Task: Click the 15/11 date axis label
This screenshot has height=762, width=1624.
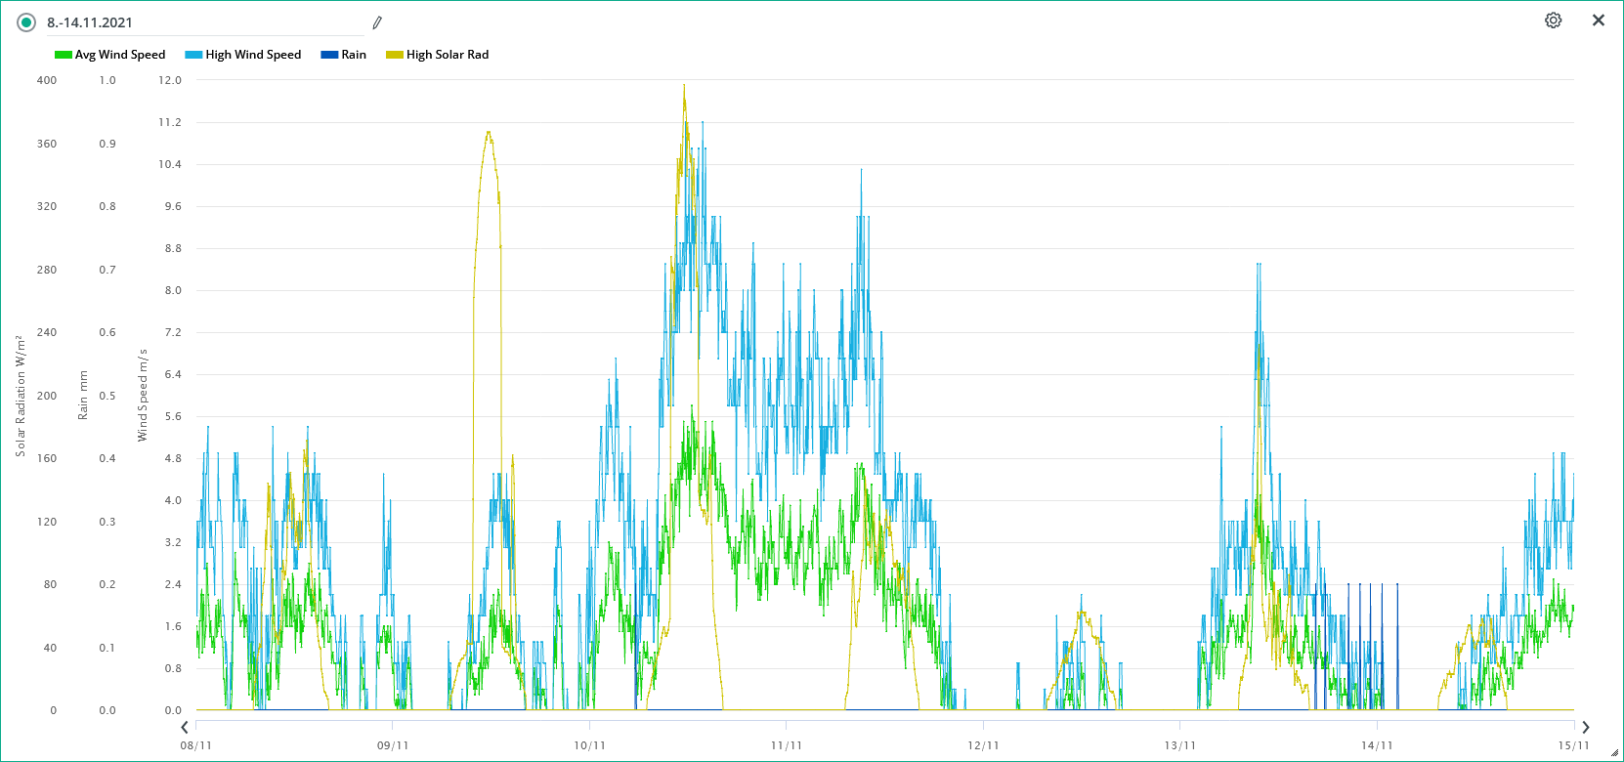Action: pos(1573,745)
